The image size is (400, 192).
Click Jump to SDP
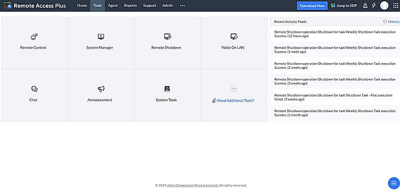pyautogui.click(x=344, y=6)
